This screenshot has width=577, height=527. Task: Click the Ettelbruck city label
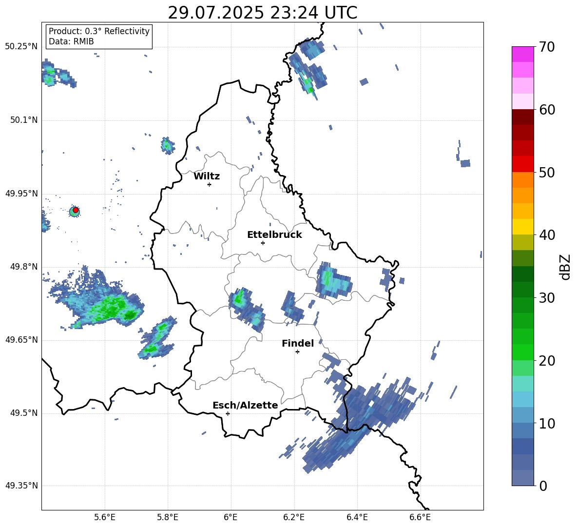tap(274, 235)
